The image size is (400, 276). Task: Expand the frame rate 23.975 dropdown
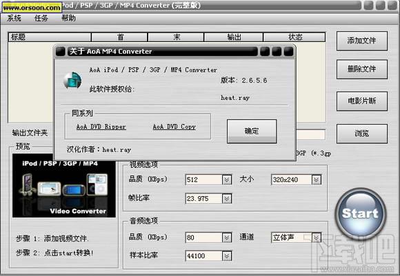click(227, 199)
